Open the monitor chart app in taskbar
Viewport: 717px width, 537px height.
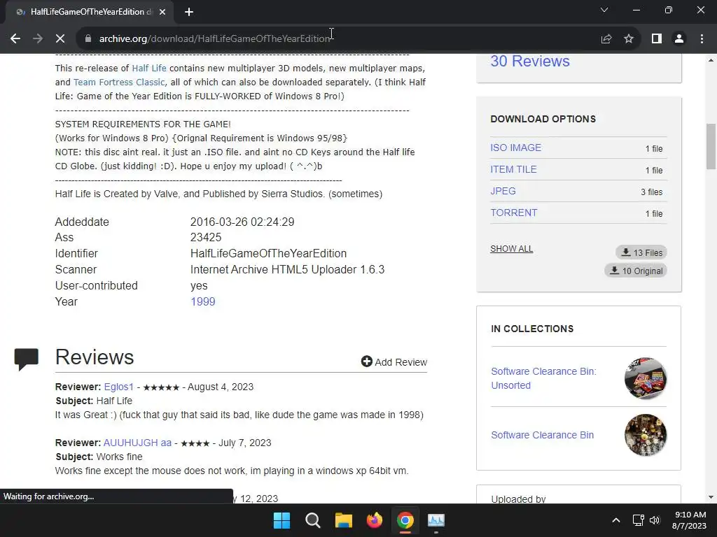pyautogui.click(x=436, y=520)
